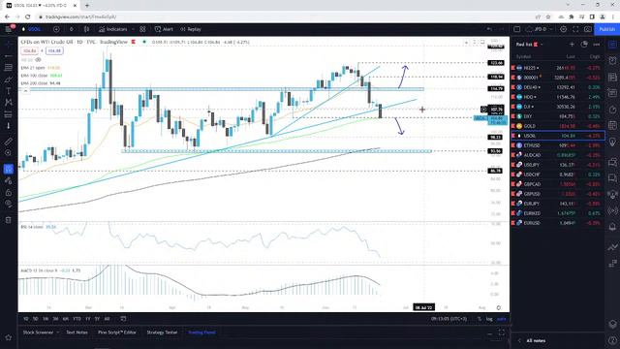Open the Trading Panel tab
The width and height of the screenshot is (620, 349).
click(202, 333)
